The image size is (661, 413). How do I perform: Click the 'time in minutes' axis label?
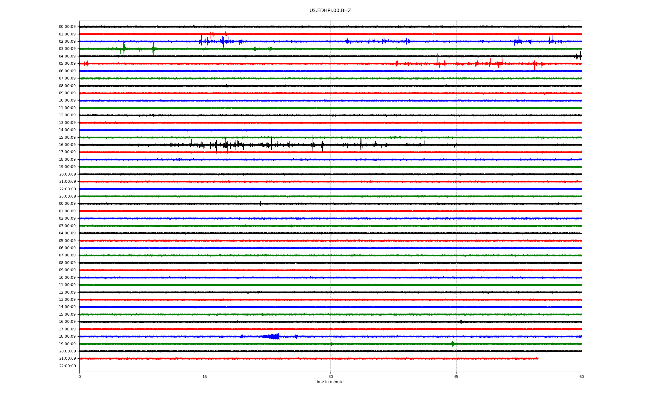[x=330, y=382]
